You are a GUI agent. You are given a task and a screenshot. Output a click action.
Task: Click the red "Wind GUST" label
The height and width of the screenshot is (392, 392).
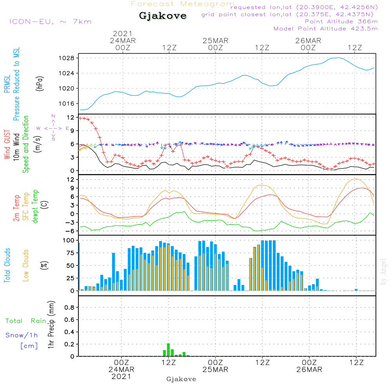tap(7, 145)
